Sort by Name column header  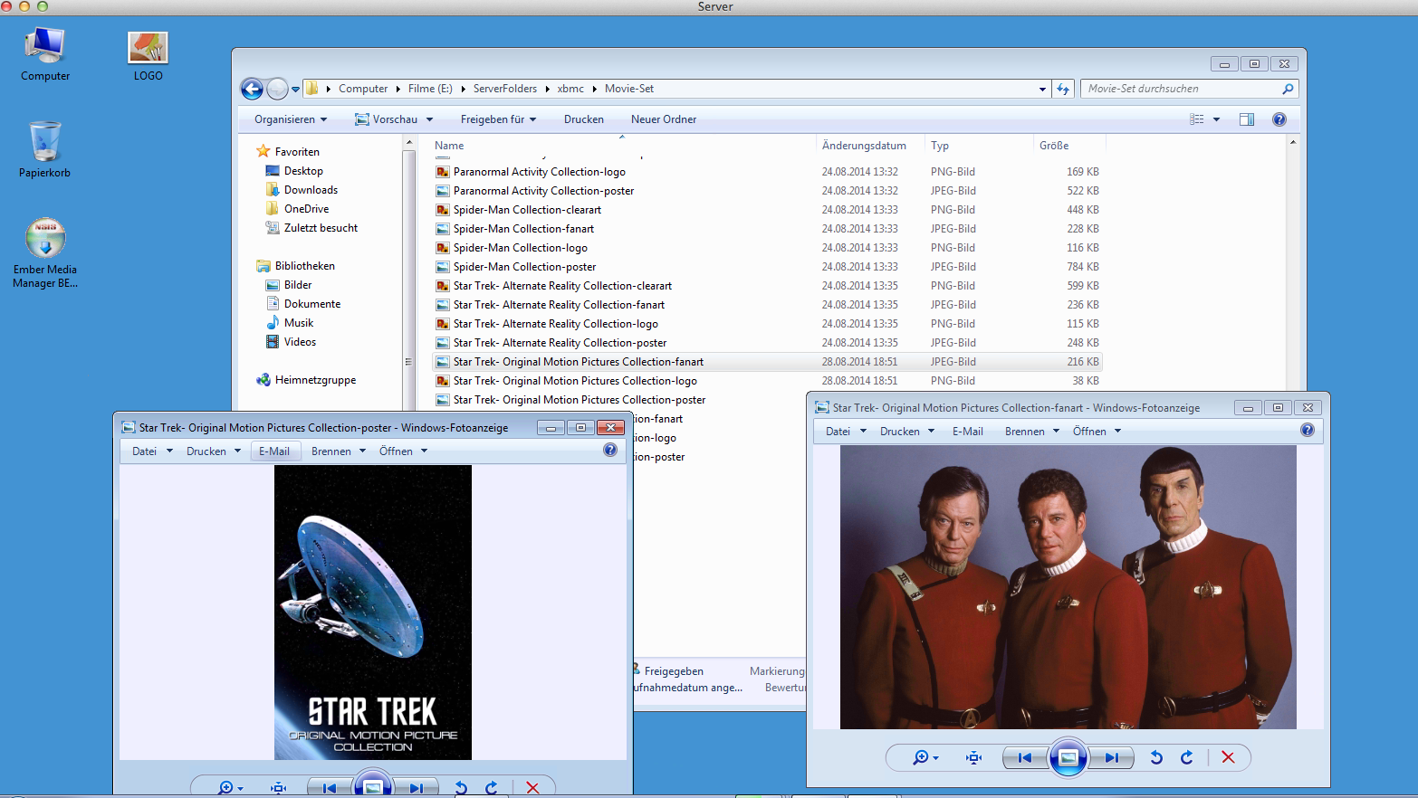coord(449,146)
